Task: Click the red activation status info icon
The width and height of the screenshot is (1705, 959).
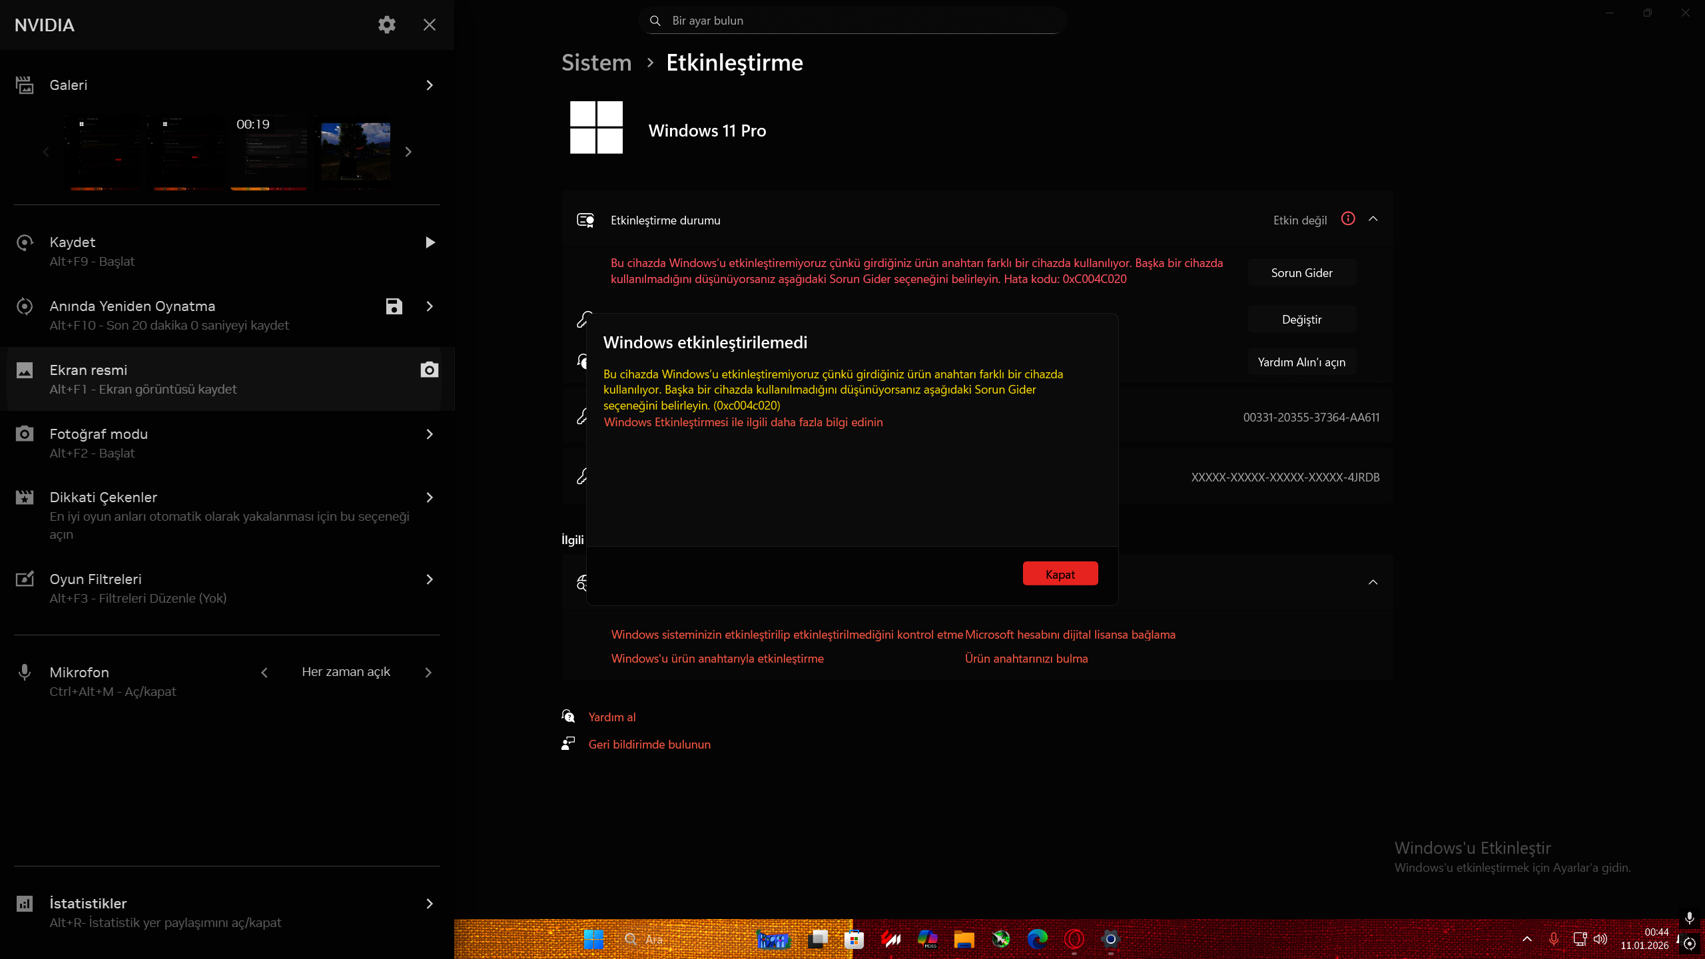Action: (1348, 219)
